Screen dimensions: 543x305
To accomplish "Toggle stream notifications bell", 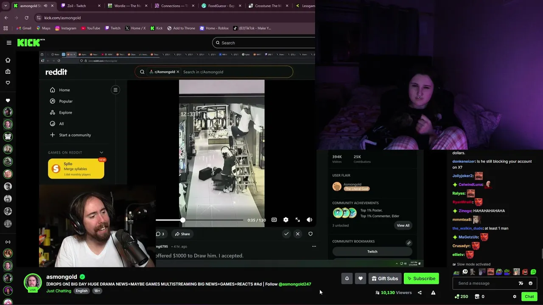I will pyautogui.click(x=347, y=278).
